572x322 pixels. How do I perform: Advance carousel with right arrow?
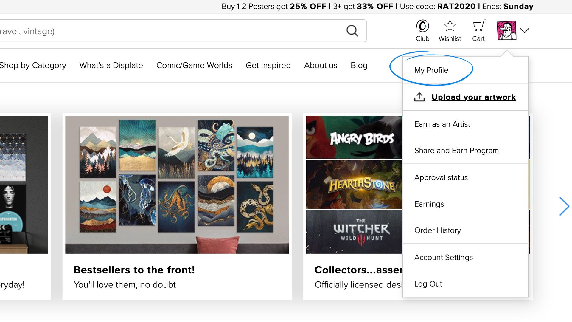pyautogui.click(x=564, y=206)
